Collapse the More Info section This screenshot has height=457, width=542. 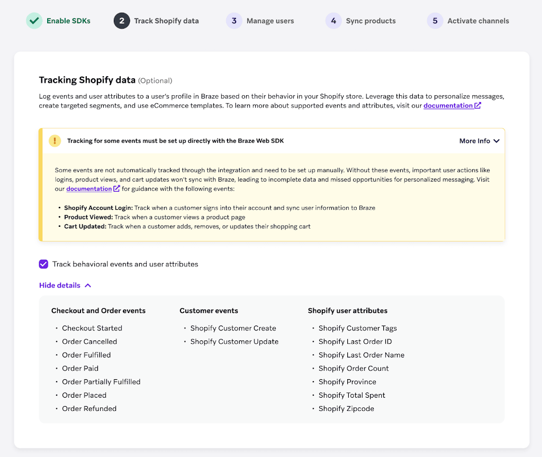(x=479, y=141)
